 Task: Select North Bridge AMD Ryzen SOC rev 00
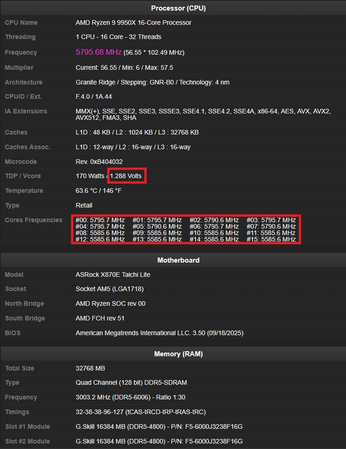click(x=110, y=303)
